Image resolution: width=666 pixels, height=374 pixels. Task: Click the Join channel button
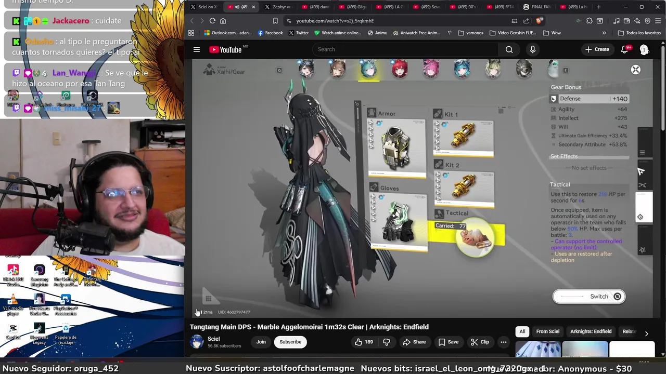coord(261,342)
